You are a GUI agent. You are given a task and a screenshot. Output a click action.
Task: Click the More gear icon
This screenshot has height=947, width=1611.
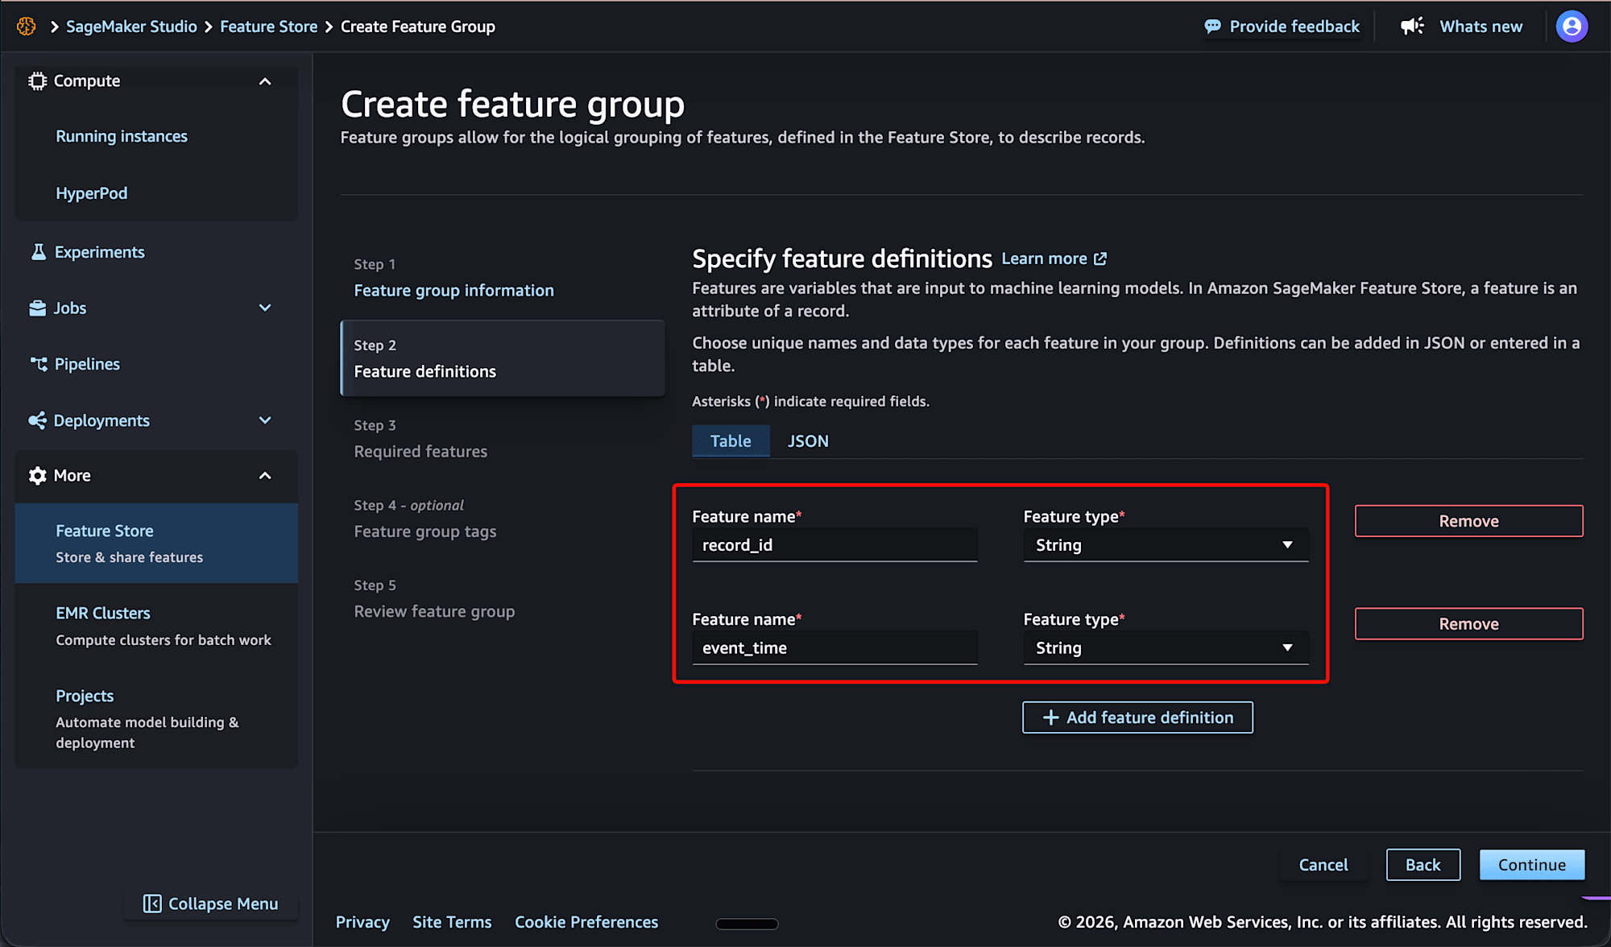click(x=37, y=476)
